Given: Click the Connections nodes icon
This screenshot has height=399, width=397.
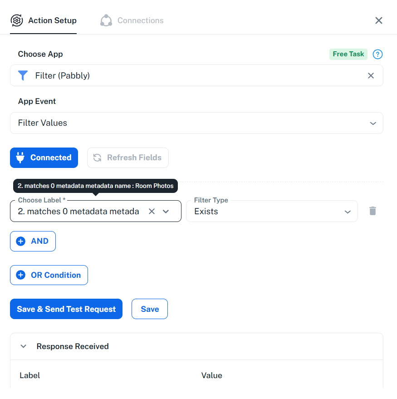Looking at the screenshot, I should 106,20.
